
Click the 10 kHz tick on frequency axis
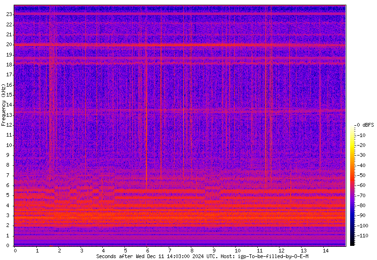(x=9, y=145)
